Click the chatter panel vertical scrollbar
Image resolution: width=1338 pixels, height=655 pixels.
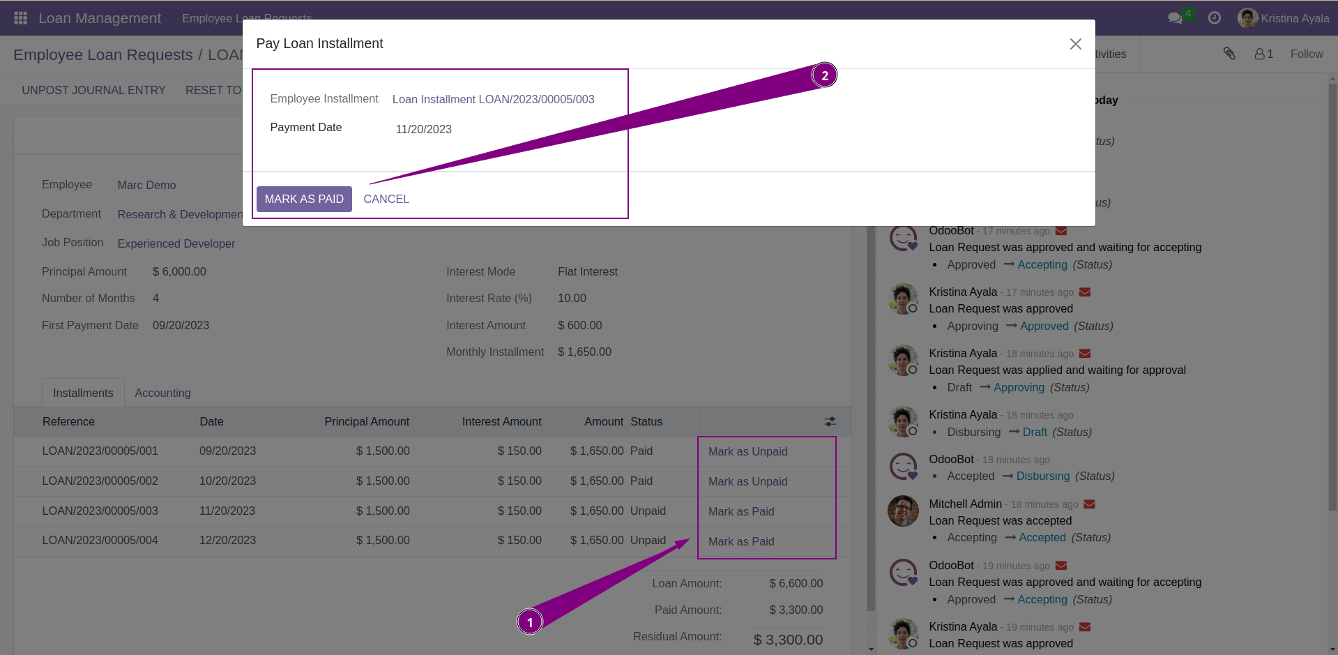point(1332,293)
